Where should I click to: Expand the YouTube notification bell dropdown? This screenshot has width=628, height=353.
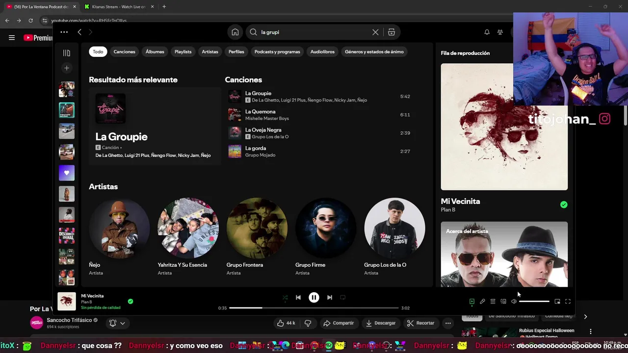(x=117, y=323)
